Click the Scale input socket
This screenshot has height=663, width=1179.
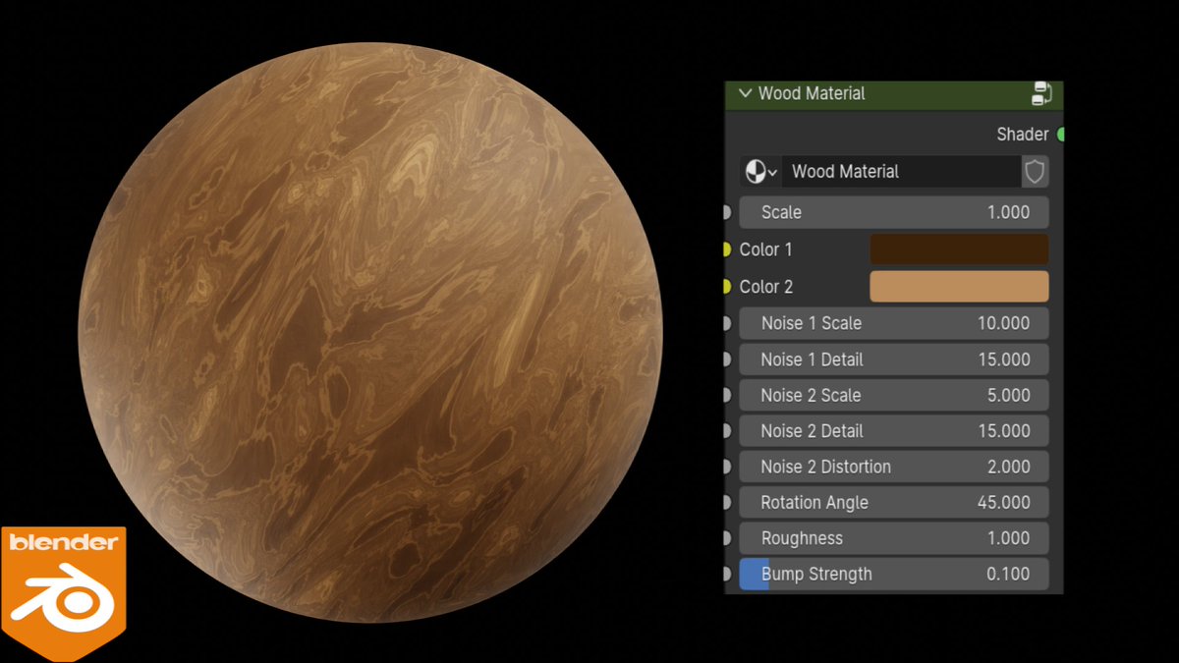[x=726, y=212]
